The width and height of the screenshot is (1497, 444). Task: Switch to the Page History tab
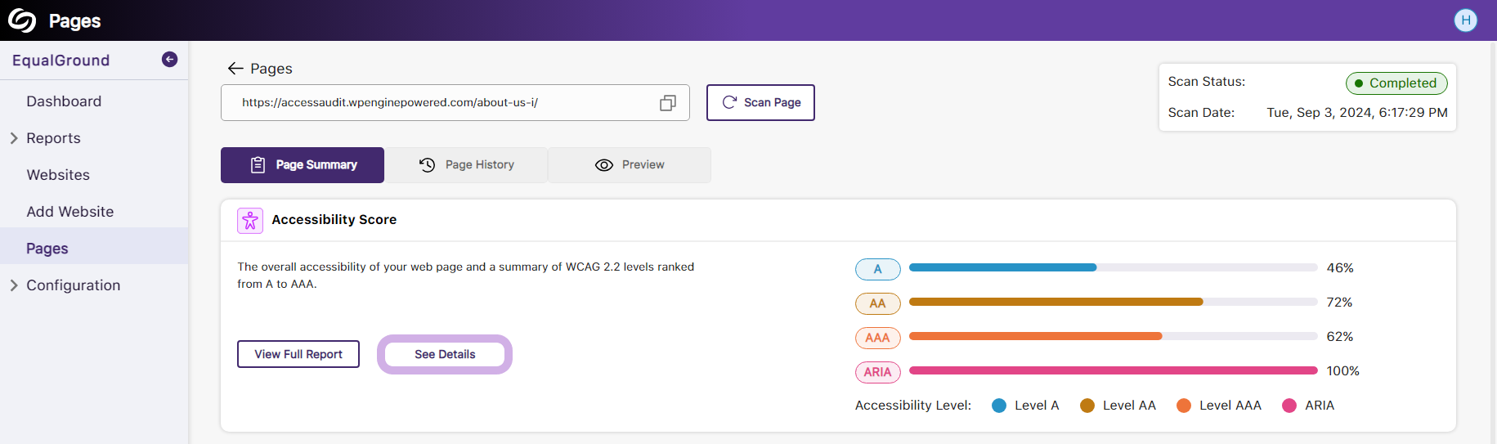pyautogui.click(x=466, y=165)
